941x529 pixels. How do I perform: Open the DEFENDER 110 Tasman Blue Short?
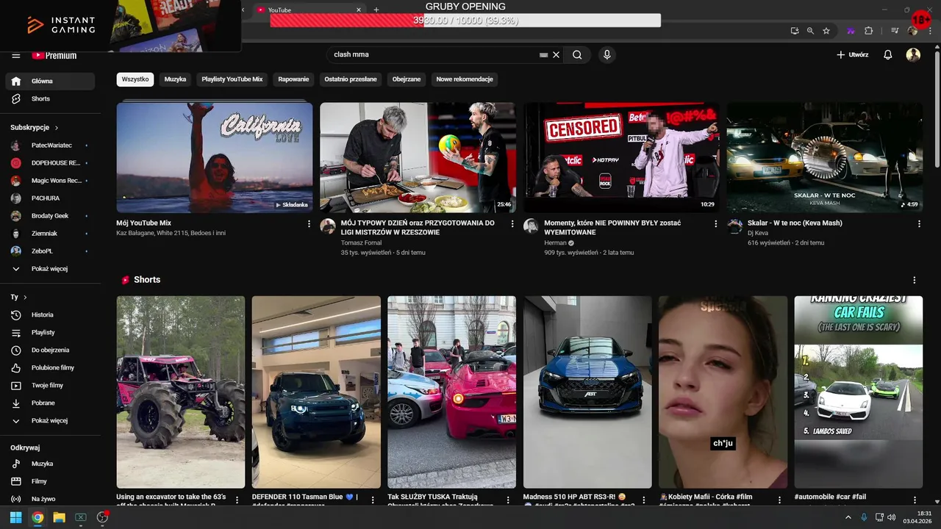[x=316, y=392]
